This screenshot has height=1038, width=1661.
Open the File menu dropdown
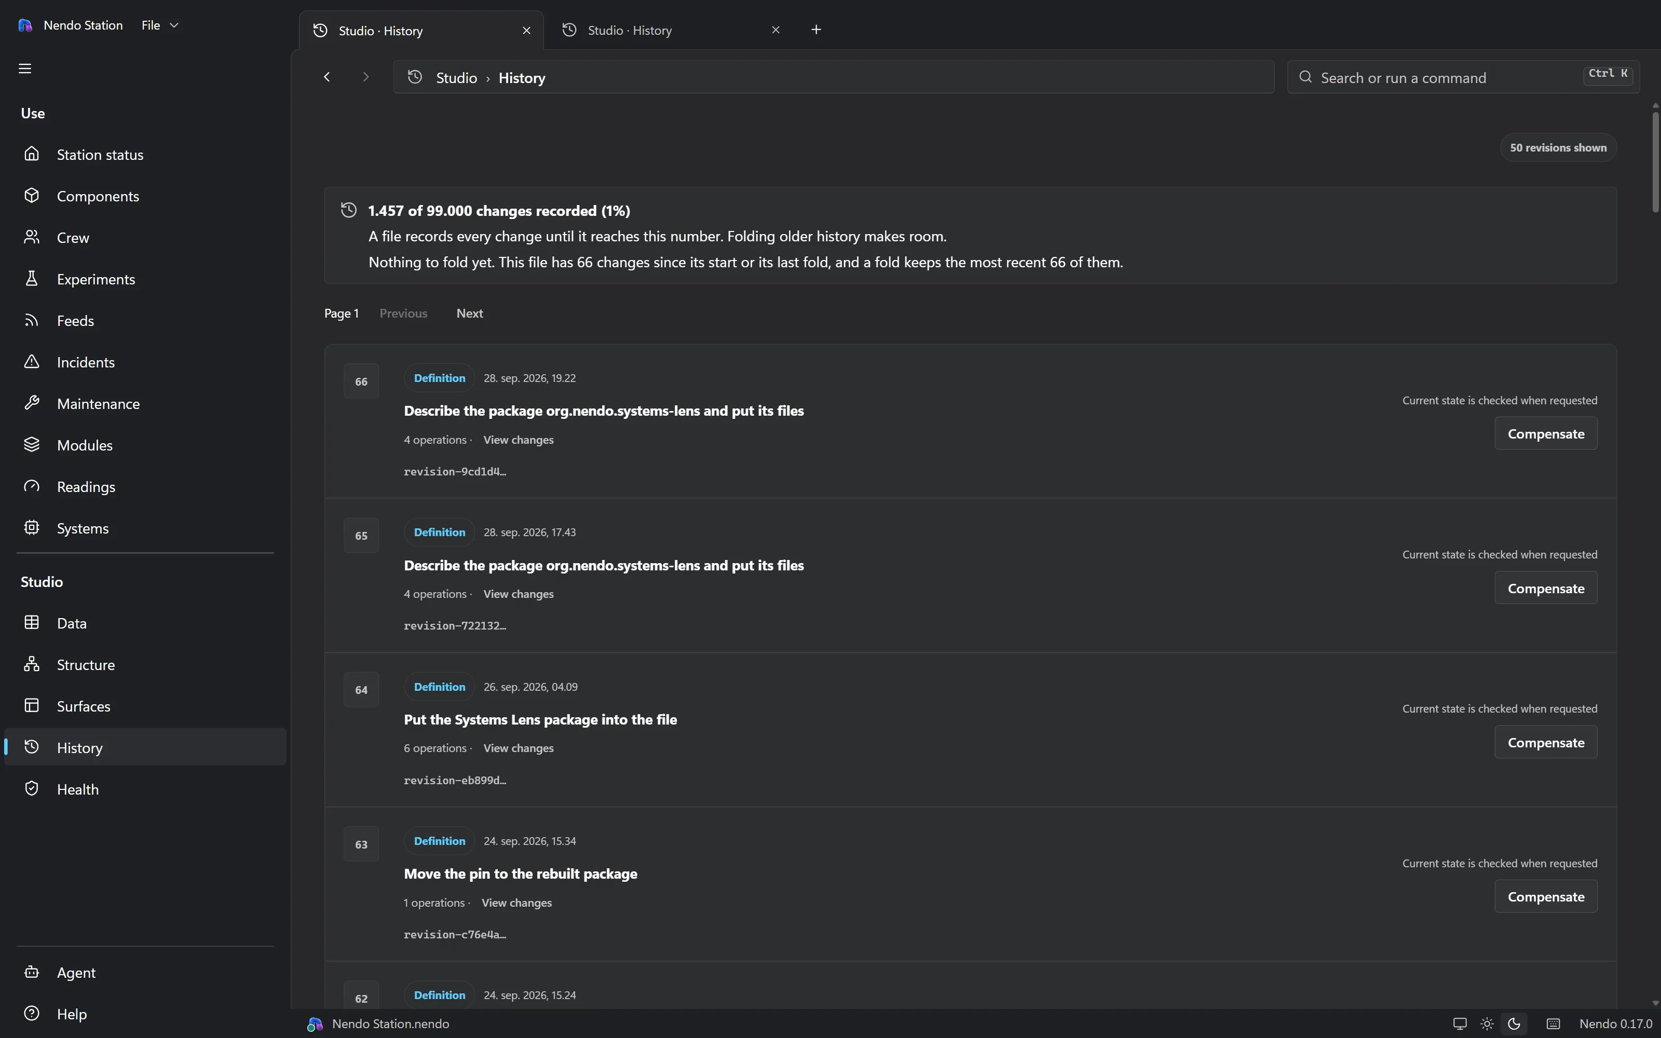(159, 25)
